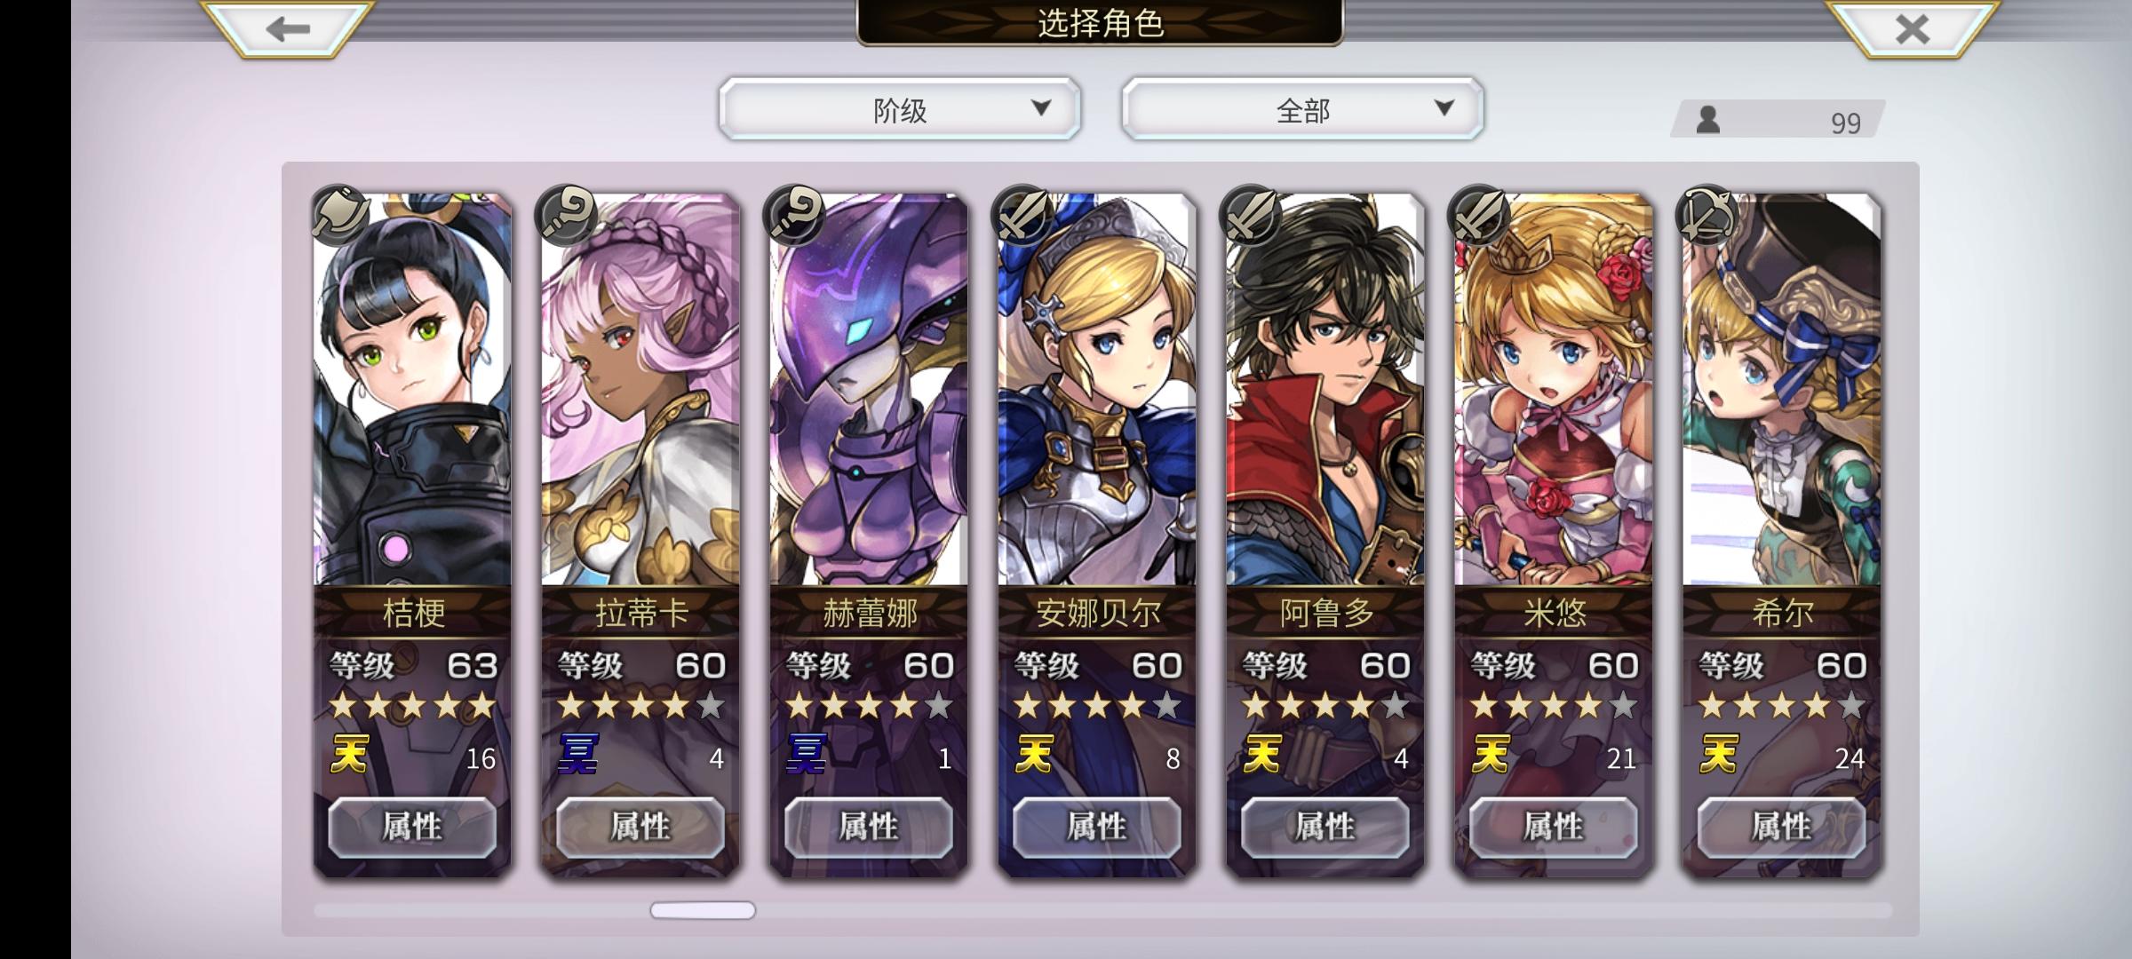Click the 天 element badge on 米悠

click(1492, 755)
